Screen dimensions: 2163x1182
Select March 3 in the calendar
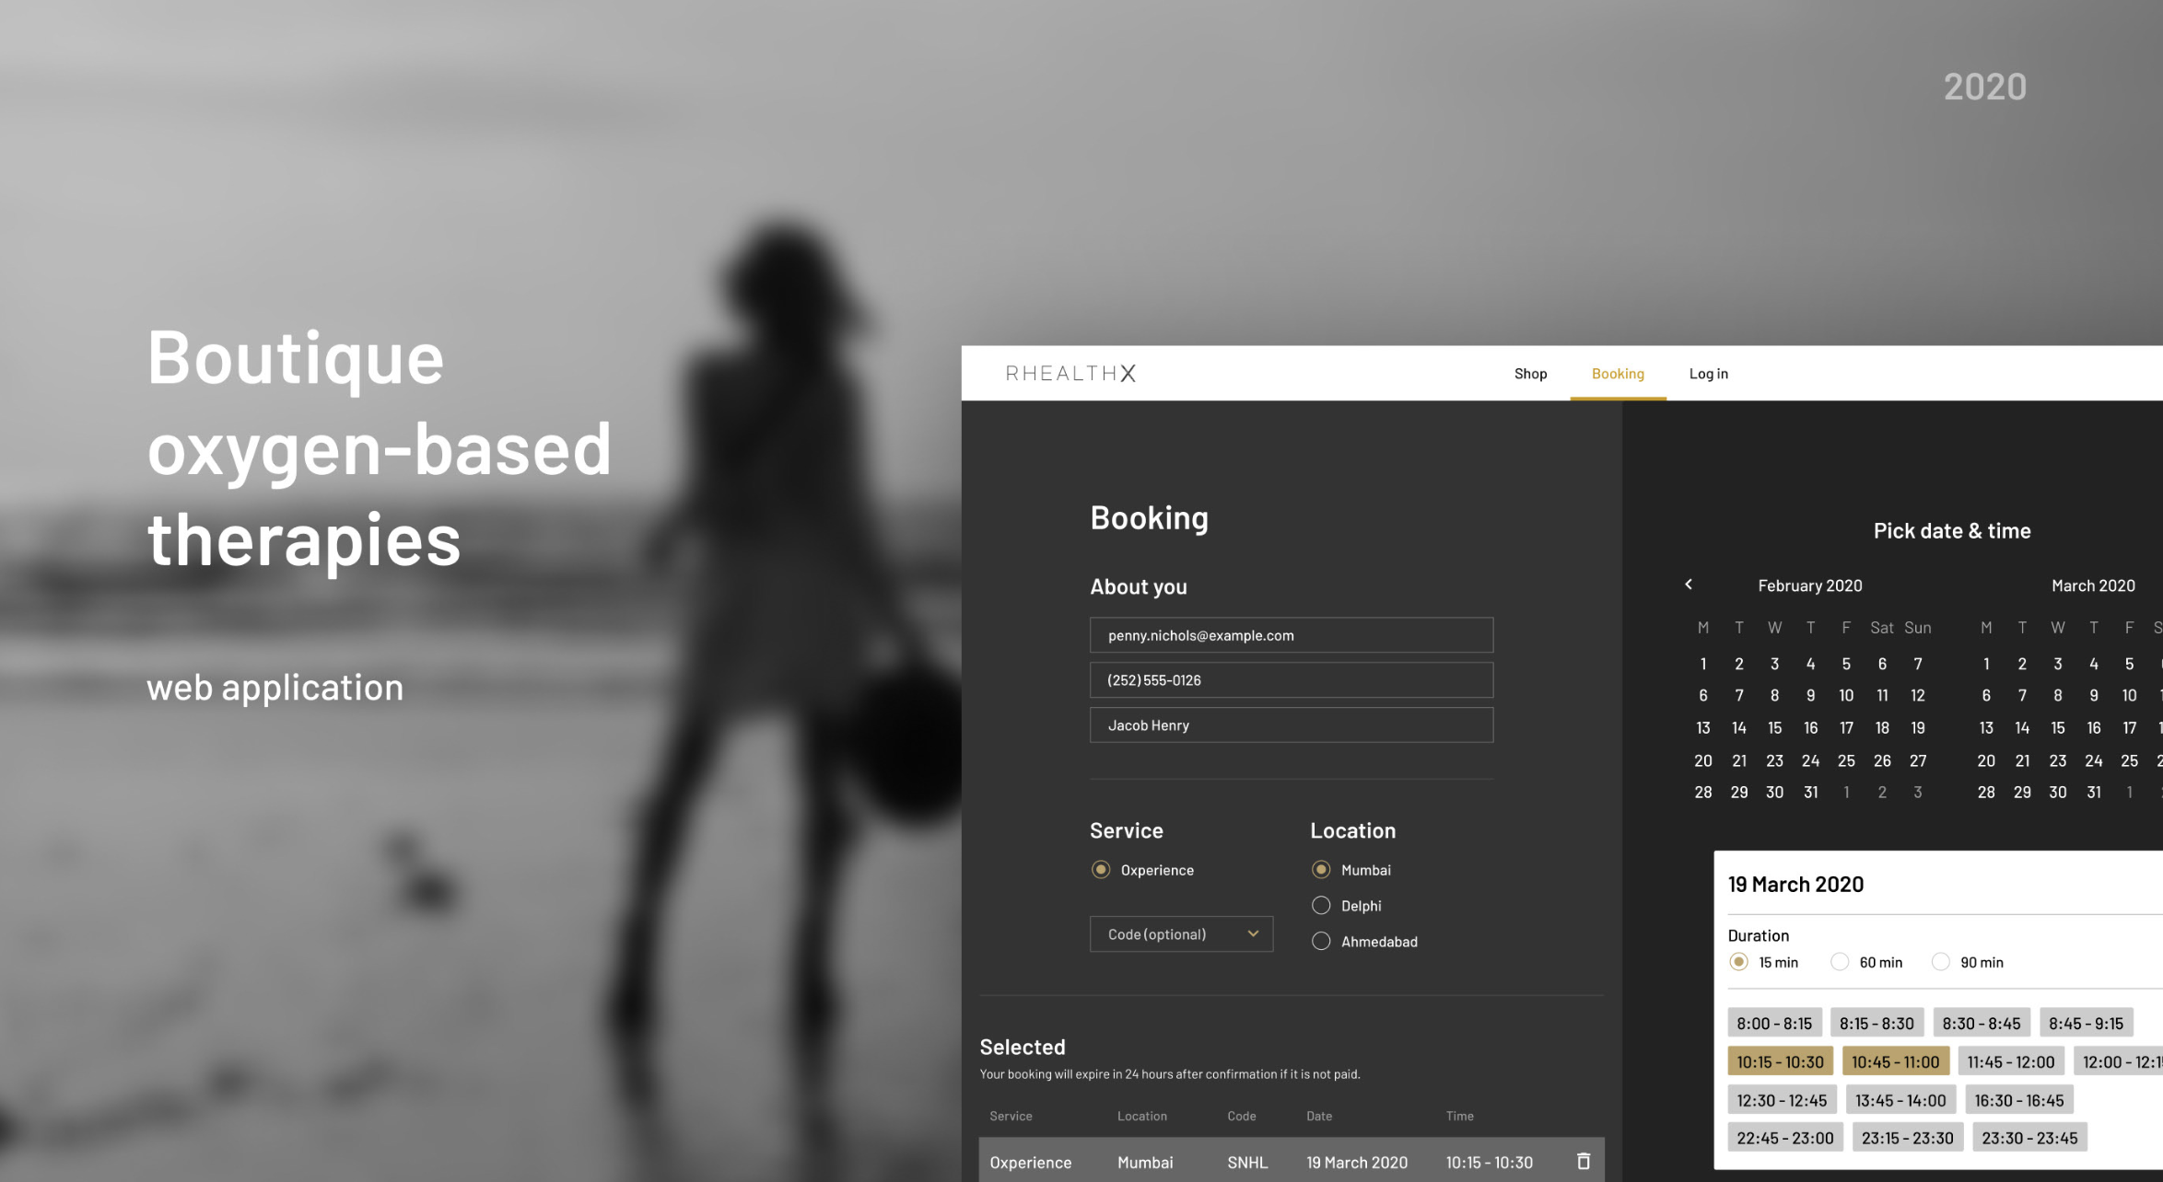[2057, 664]
